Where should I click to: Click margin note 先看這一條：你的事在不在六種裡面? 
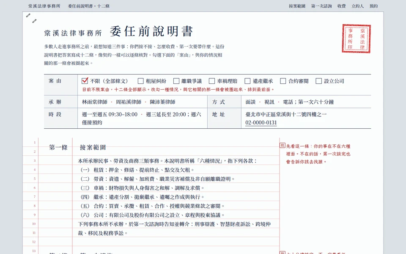pos(318,154)
